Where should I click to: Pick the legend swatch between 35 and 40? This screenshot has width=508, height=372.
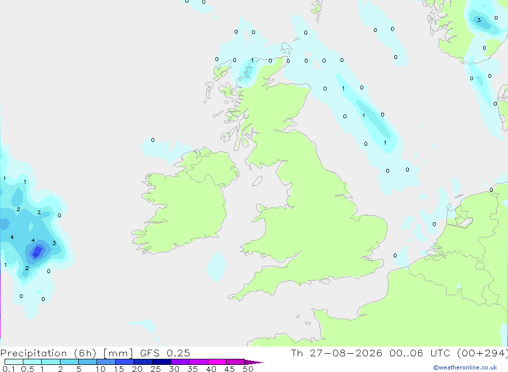click(199, 362)
